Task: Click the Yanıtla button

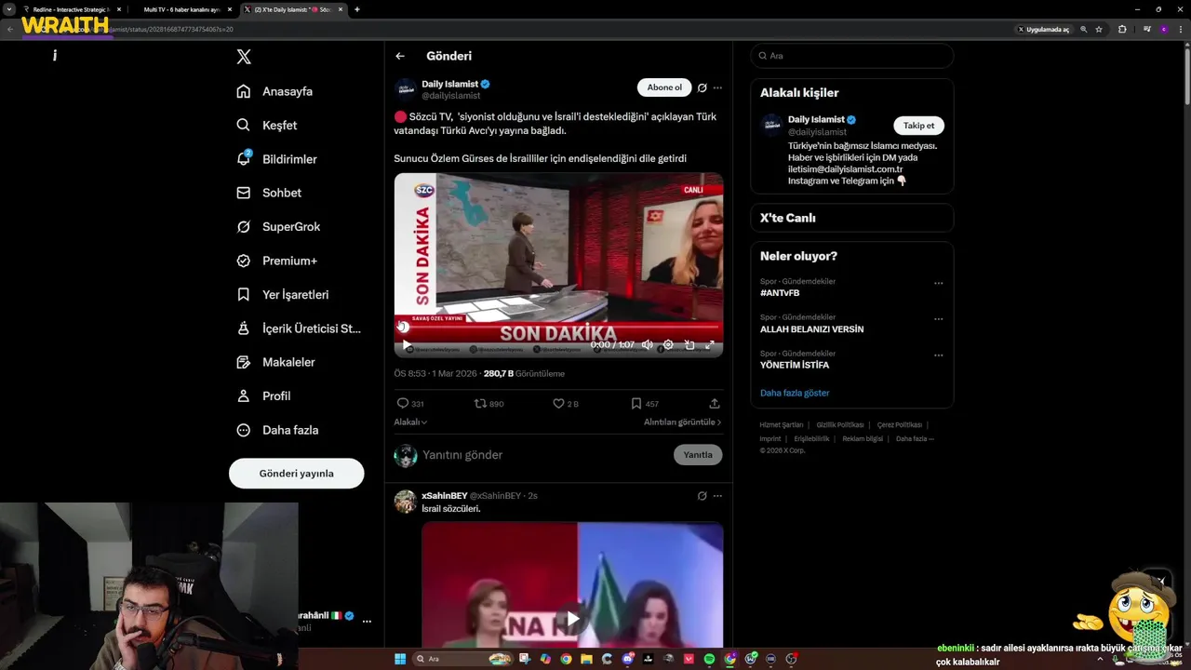Action: [x=698, y=455]
